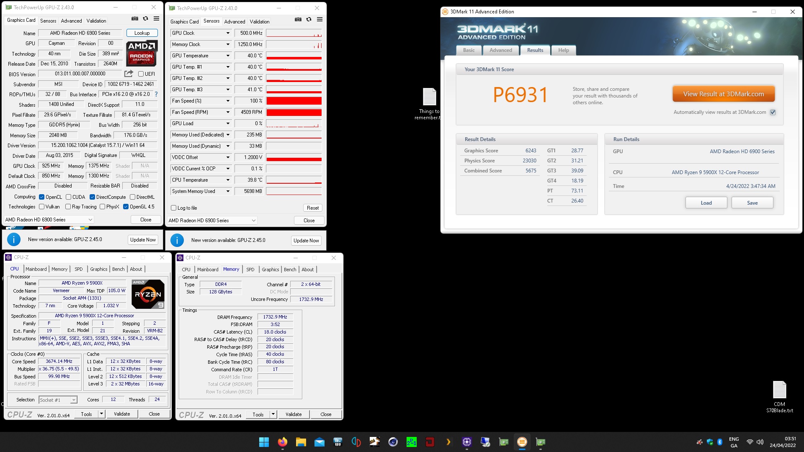The height and width of the screenshot is (452, 804).
Task: Open the Mail app from the taskbar
Action: [x=320, y=442]
